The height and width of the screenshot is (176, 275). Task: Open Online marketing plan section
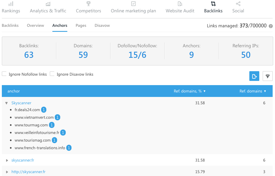click(133, 11)
